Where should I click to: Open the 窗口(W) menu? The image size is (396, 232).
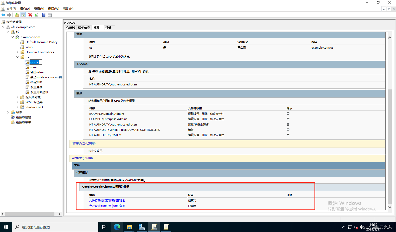click(54, 9)
